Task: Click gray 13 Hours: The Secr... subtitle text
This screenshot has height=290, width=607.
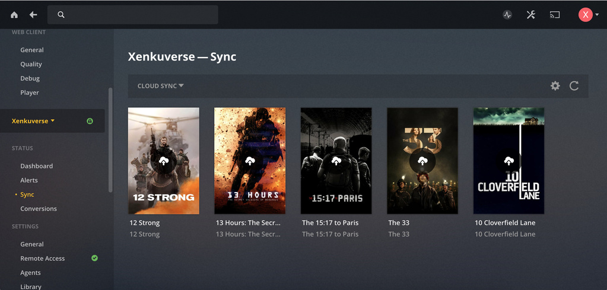Action: pos(248,234)
